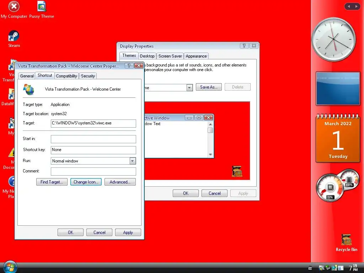Image resolution: width=364 pixels, height=273 pixels.
Task: Click the green safely remove hardware tray icon
Action: (328, 267)
